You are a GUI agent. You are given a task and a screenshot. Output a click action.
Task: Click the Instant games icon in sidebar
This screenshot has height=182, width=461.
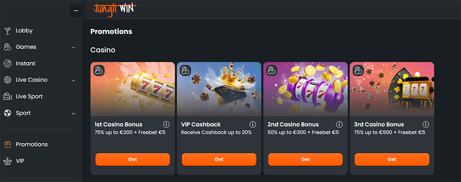[7, 63]
